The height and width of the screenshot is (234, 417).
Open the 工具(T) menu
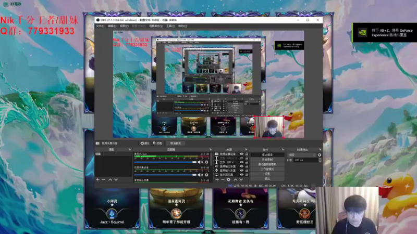pyautogui.click(x=170, y=26)
